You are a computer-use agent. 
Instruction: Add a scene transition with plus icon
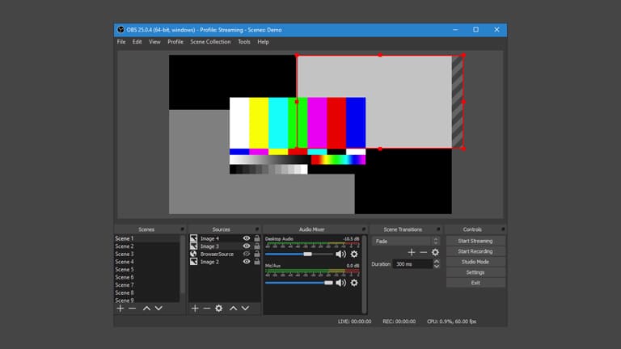[x=412, y=252]
